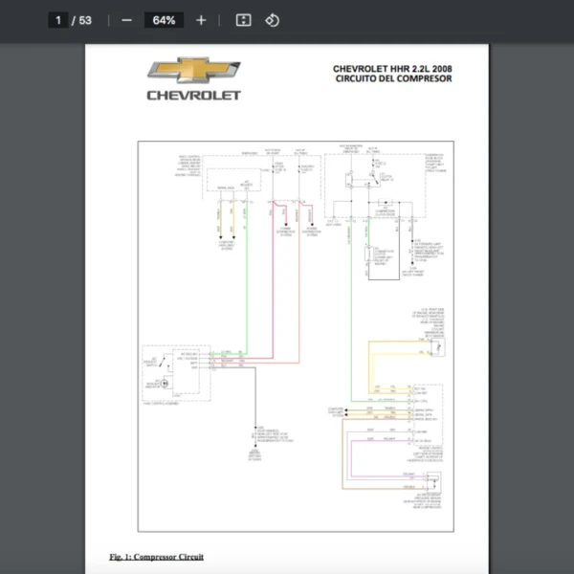Click the CHEVROLET wordmark under the logo
The width and height of the screenshot is (574, 574).
193,96
